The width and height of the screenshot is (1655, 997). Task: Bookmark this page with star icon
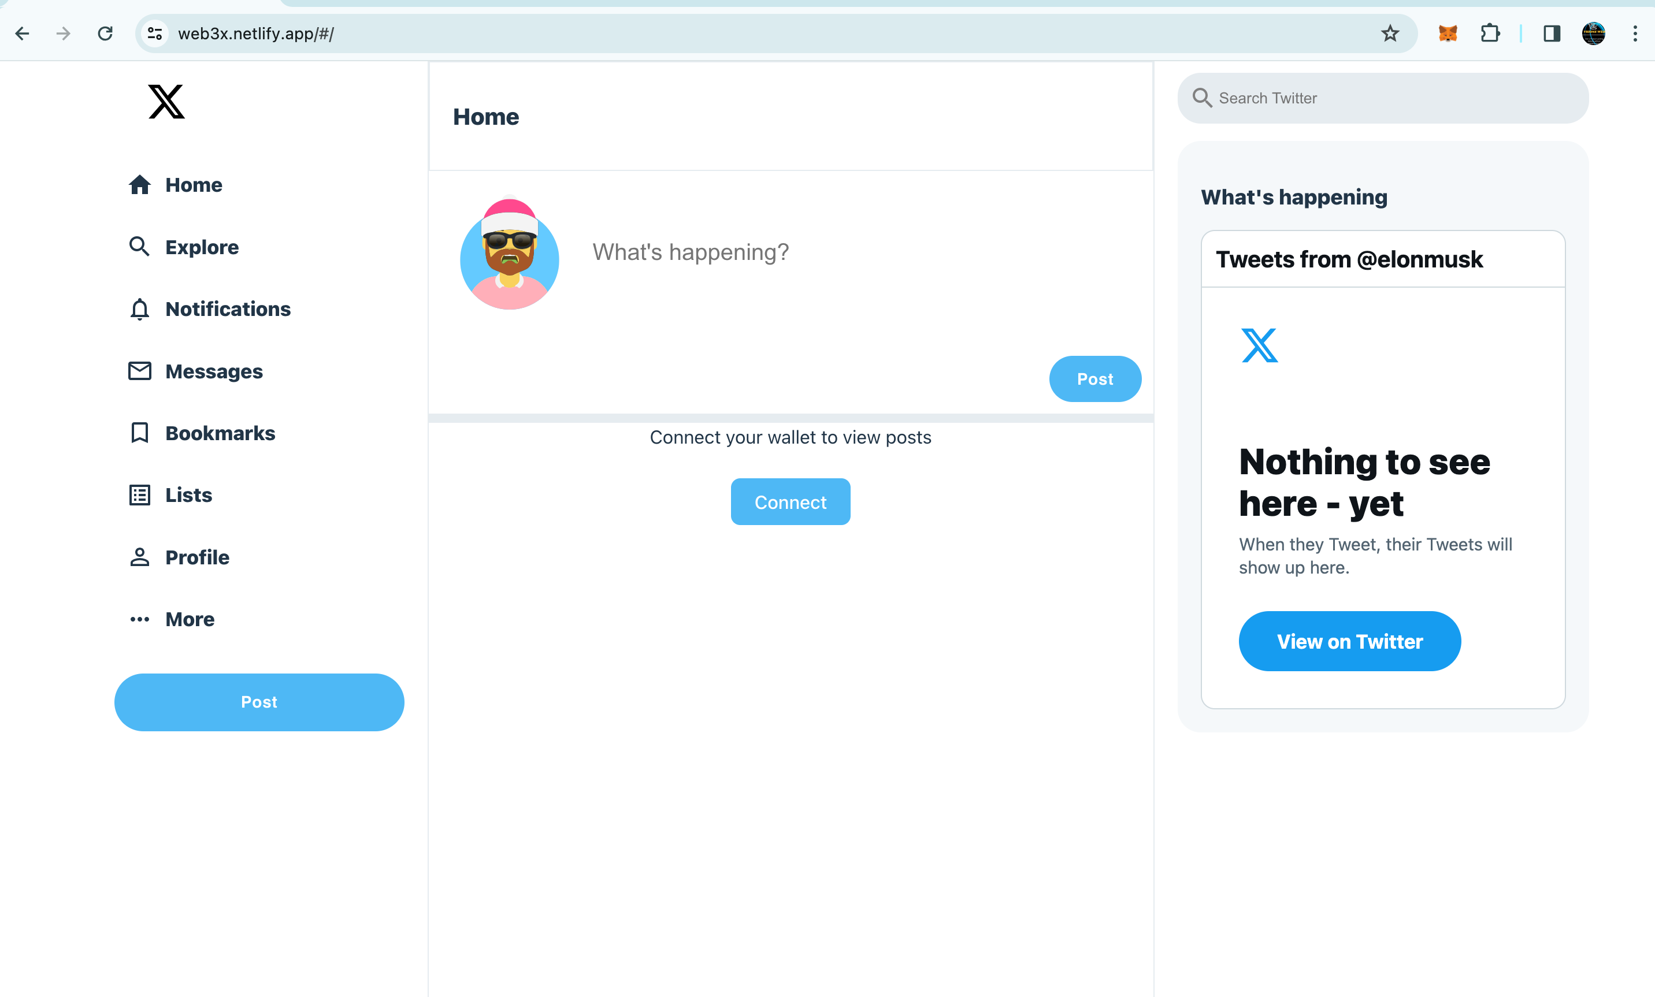pyautogui.click(x=1390, y=34)
